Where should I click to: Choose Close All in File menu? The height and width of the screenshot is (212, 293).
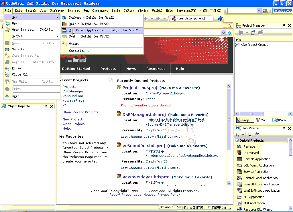32,75
